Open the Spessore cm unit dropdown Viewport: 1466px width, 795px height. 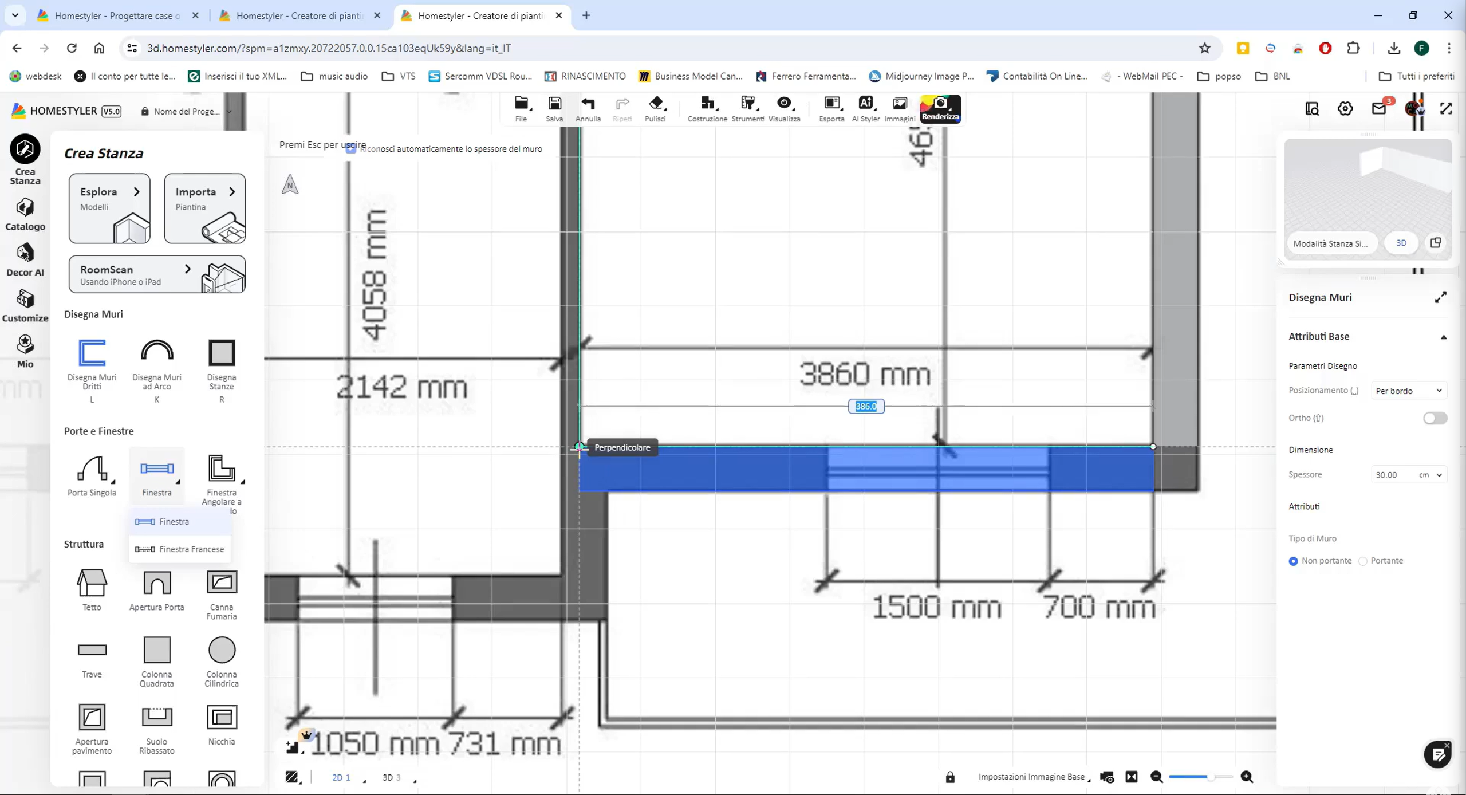(x=1430, y=475)
